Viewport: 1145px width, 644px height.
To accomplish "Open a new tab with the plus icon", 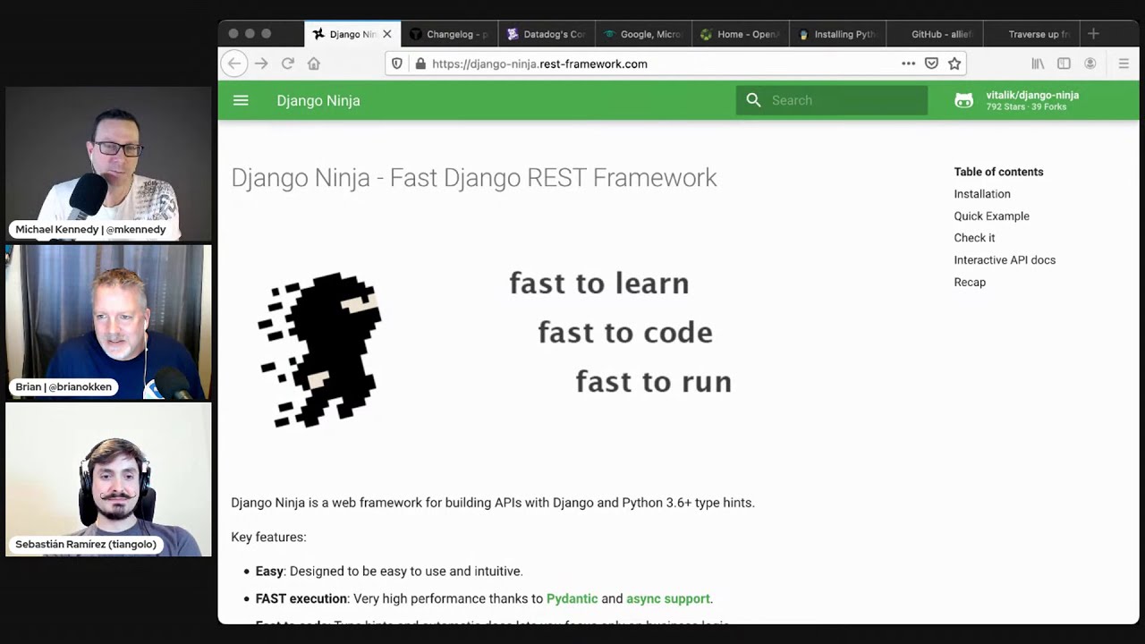I will tap(1093, 34).
